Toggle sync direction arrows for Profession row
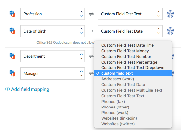 91,14
